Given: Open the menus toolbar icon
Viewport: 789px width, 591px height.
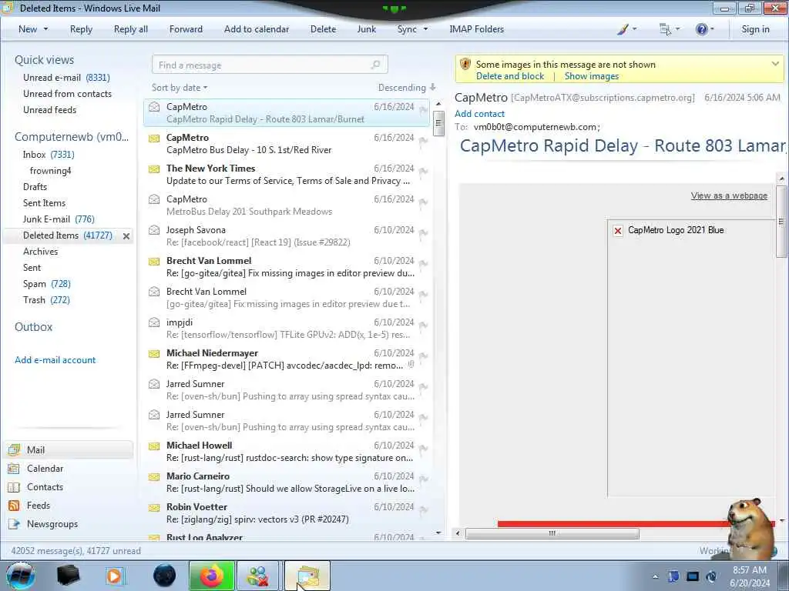Looking at the screenshot, I should (665, 29).
